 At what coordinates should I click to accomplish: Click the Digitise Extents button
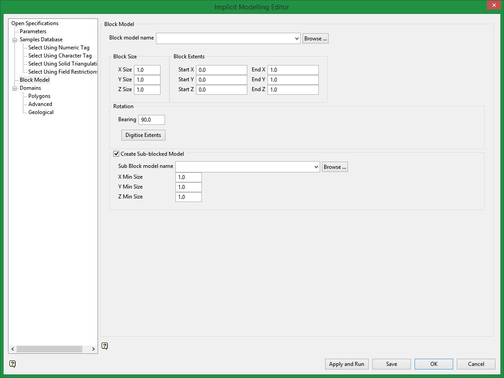(x=143, y=135)
